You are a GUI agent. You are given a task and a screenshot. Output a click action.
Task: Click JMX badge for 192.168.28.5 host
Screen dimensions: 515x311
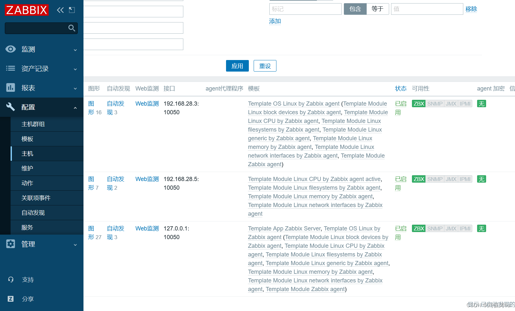pos(451,179)
